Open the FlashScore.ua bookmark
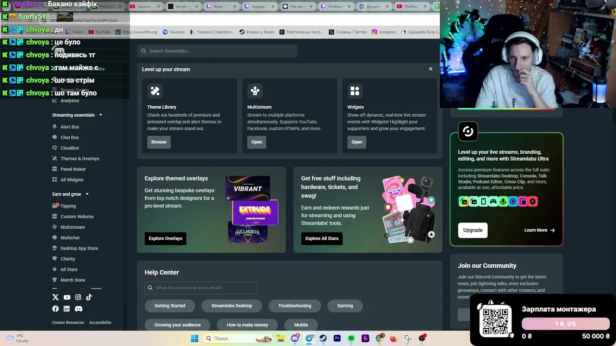Image resolution: width=616 pixels, height=346 pixels. pos(301,32)
